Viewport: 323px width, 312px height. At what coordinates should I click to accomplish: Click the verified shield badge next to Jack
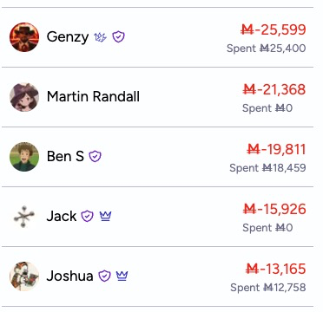pos(87,216)
